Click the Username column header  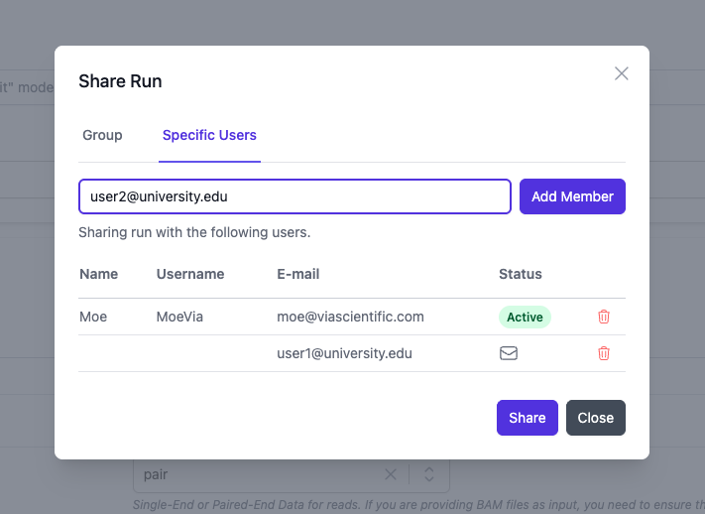pyautogui.click(x=190, y=274)
